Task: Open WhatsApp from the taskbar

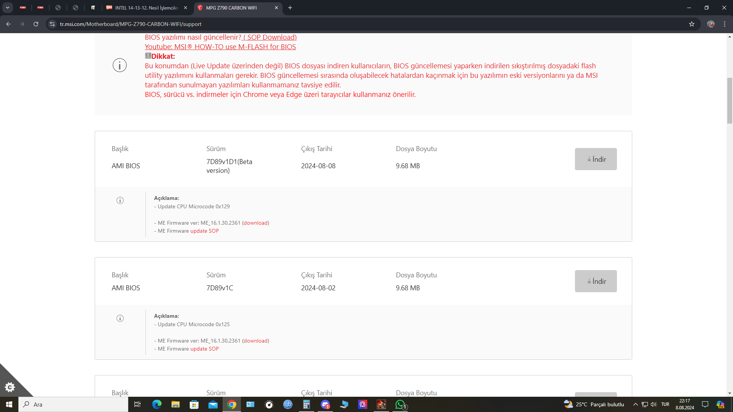Action: click(x=400, y=404)
